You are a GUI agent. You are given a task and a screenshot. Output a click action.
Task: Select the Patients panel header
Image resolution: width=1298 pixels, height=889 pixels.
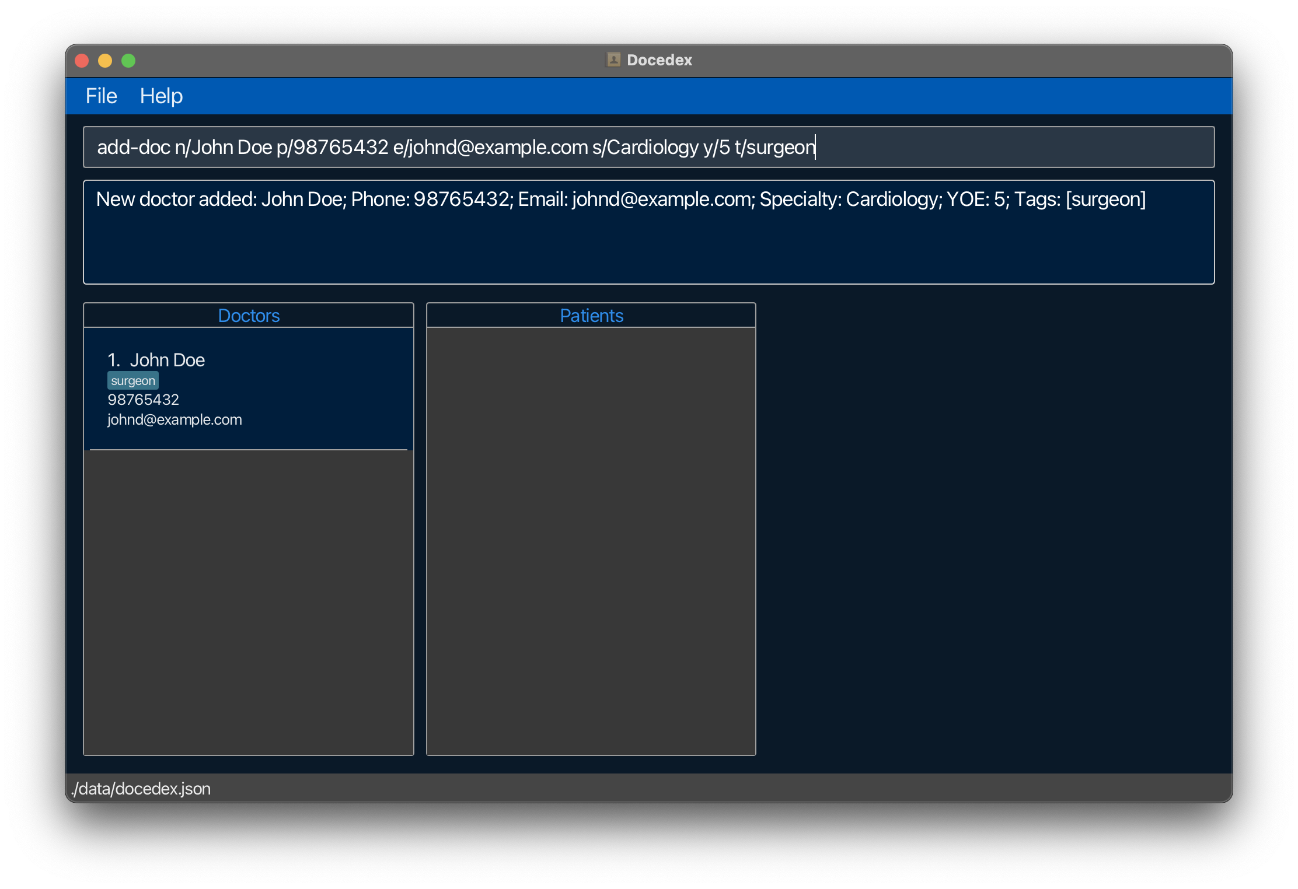[591, 316]
